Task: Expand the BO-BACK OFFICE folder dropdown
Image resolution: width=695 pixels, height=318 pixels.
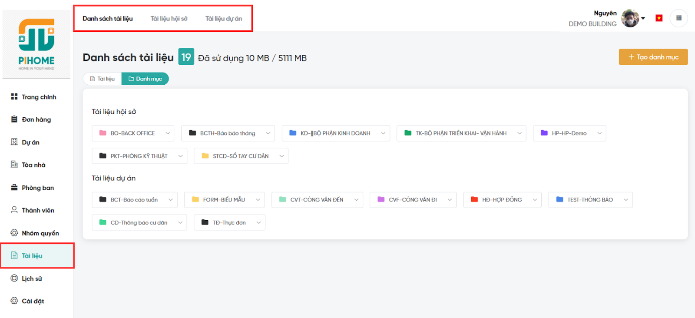Action: (168, 133)
